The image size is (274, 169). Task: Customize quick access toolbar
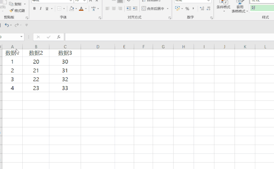coord(27,25)
